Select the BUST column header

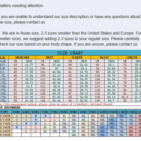50,57
